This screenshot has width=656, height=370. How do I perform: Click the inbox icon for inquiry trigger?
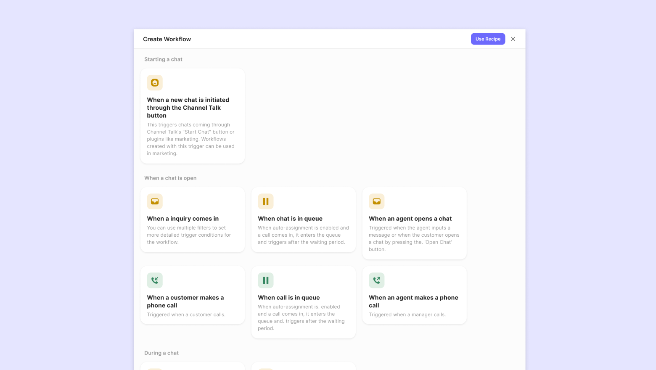tap(155, 201)
